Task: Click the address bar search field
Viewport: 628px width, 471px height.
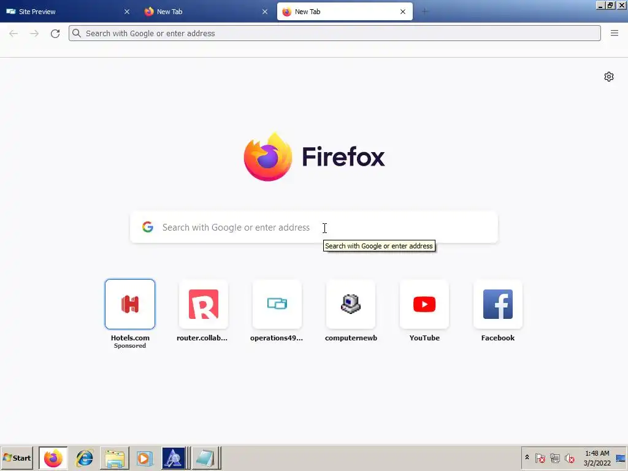Action: 334,33
